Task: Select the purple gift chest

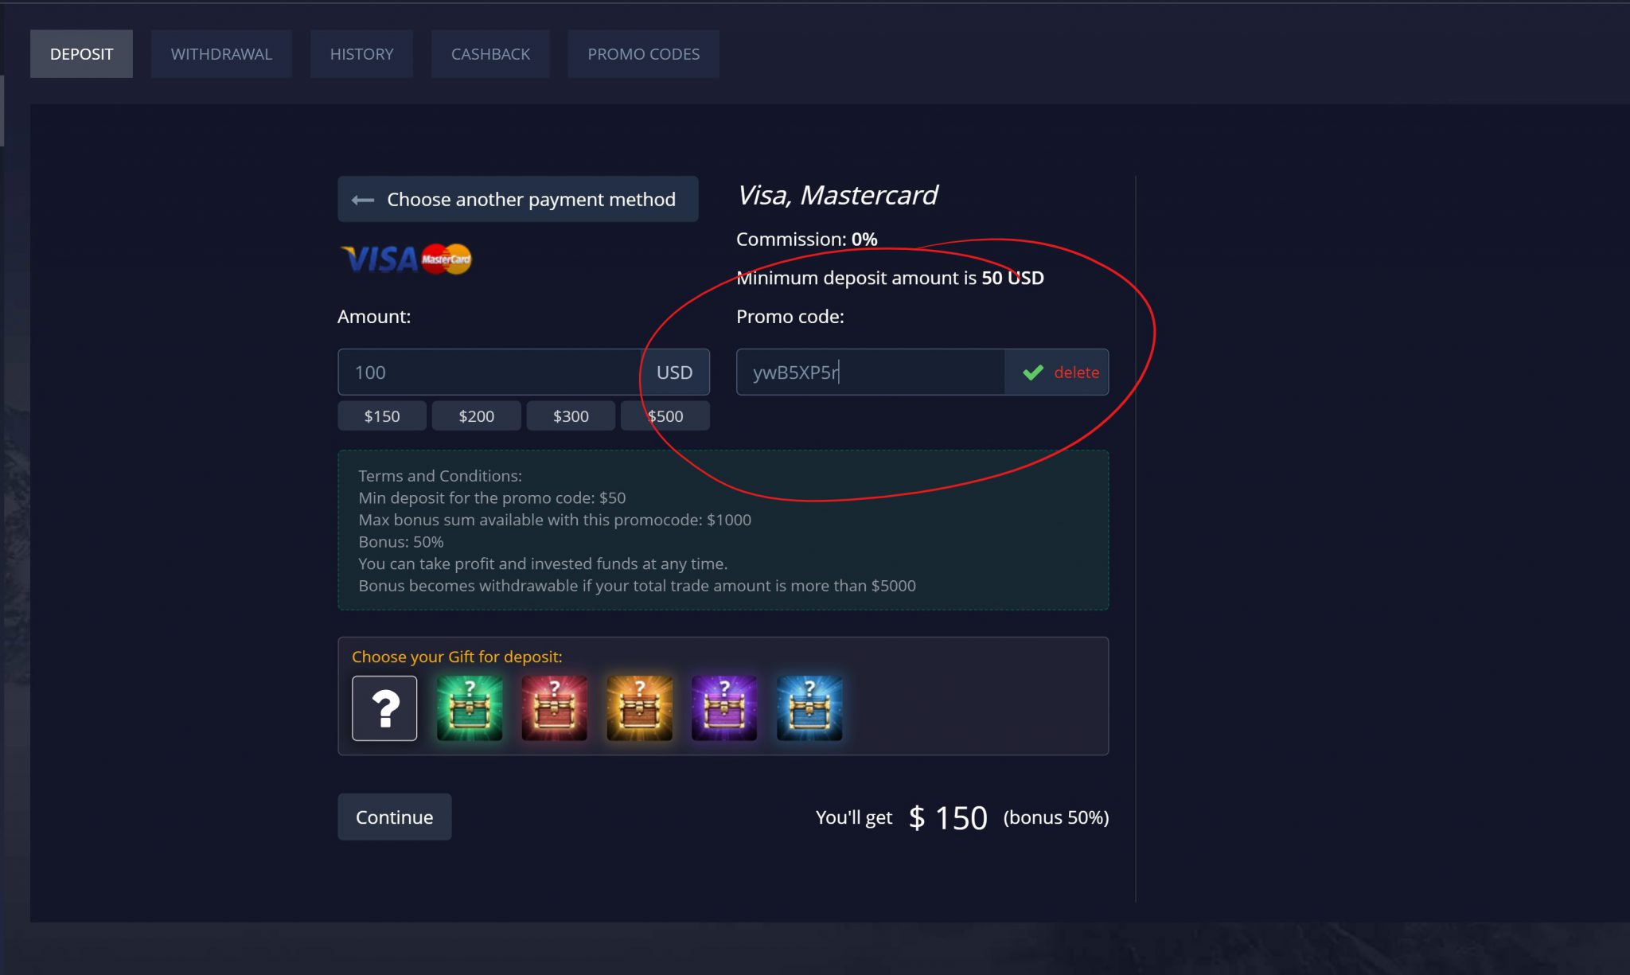Action: [724, 708]
